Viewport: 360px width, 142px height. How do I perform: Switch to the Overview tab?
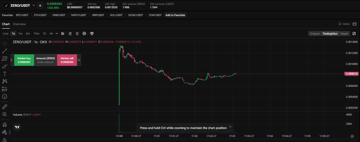pos(19,24)
